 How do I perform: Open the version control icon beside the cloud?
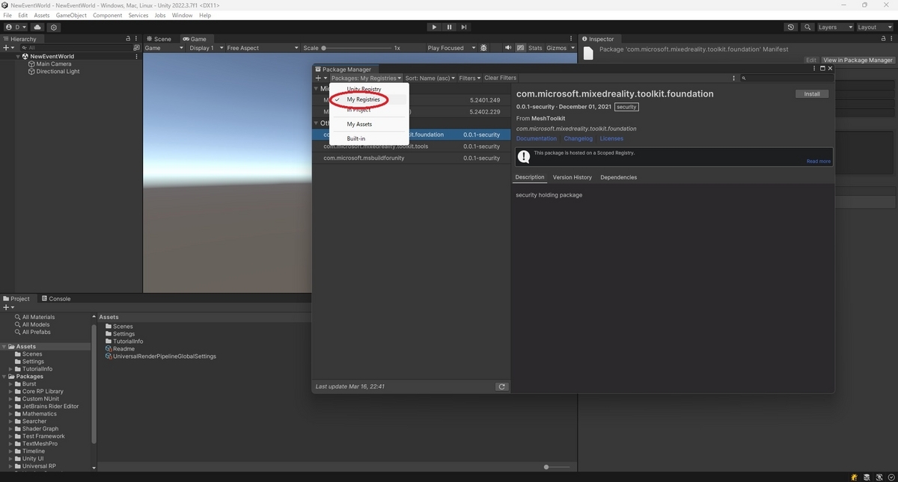tap(54, 27)
